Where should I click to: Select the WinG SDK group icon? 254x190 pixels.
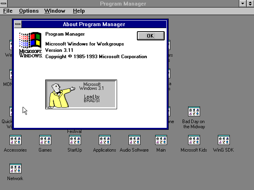224,140
